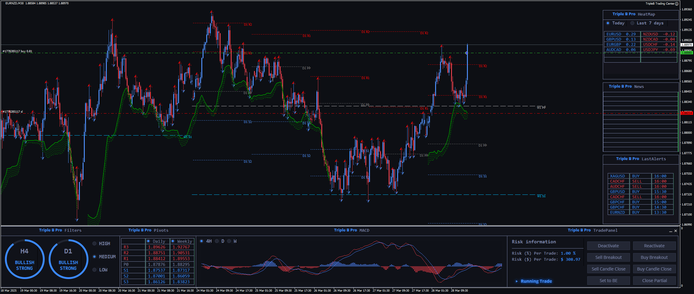Click the triangle icon beside Running Trade
Image resolution: width=694 pixels, height=294 pixels.
point(517,281)
